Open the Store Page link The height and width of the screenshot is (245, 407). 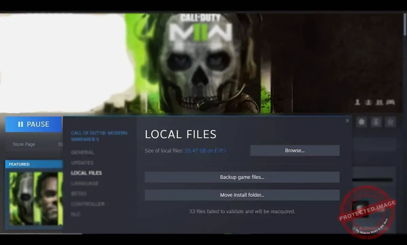(24, 144)
